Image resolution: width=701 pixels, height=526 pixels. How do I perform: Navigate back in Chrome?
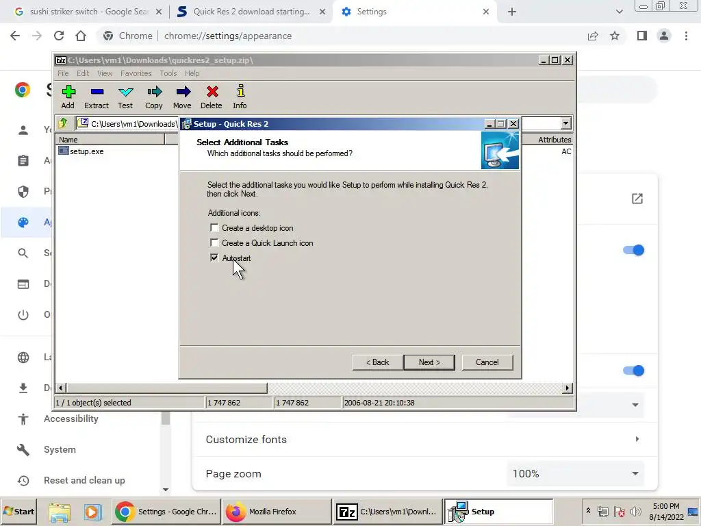[15, 36]
